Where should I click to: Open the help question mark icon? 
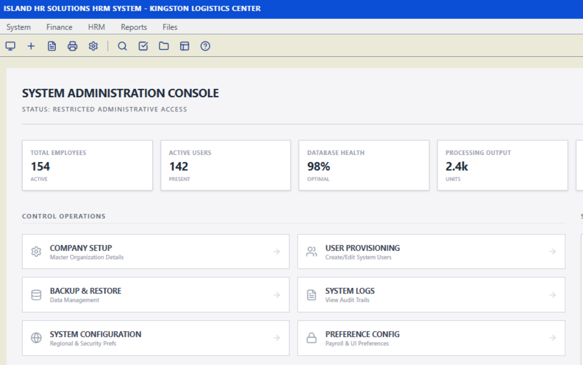205,46
